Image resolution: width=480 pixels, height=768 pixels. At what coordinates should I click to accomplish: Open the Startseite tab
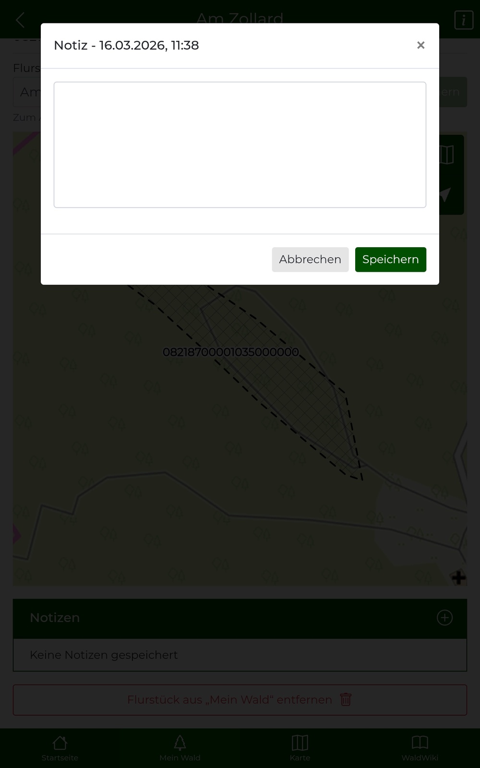pos(60,748)
